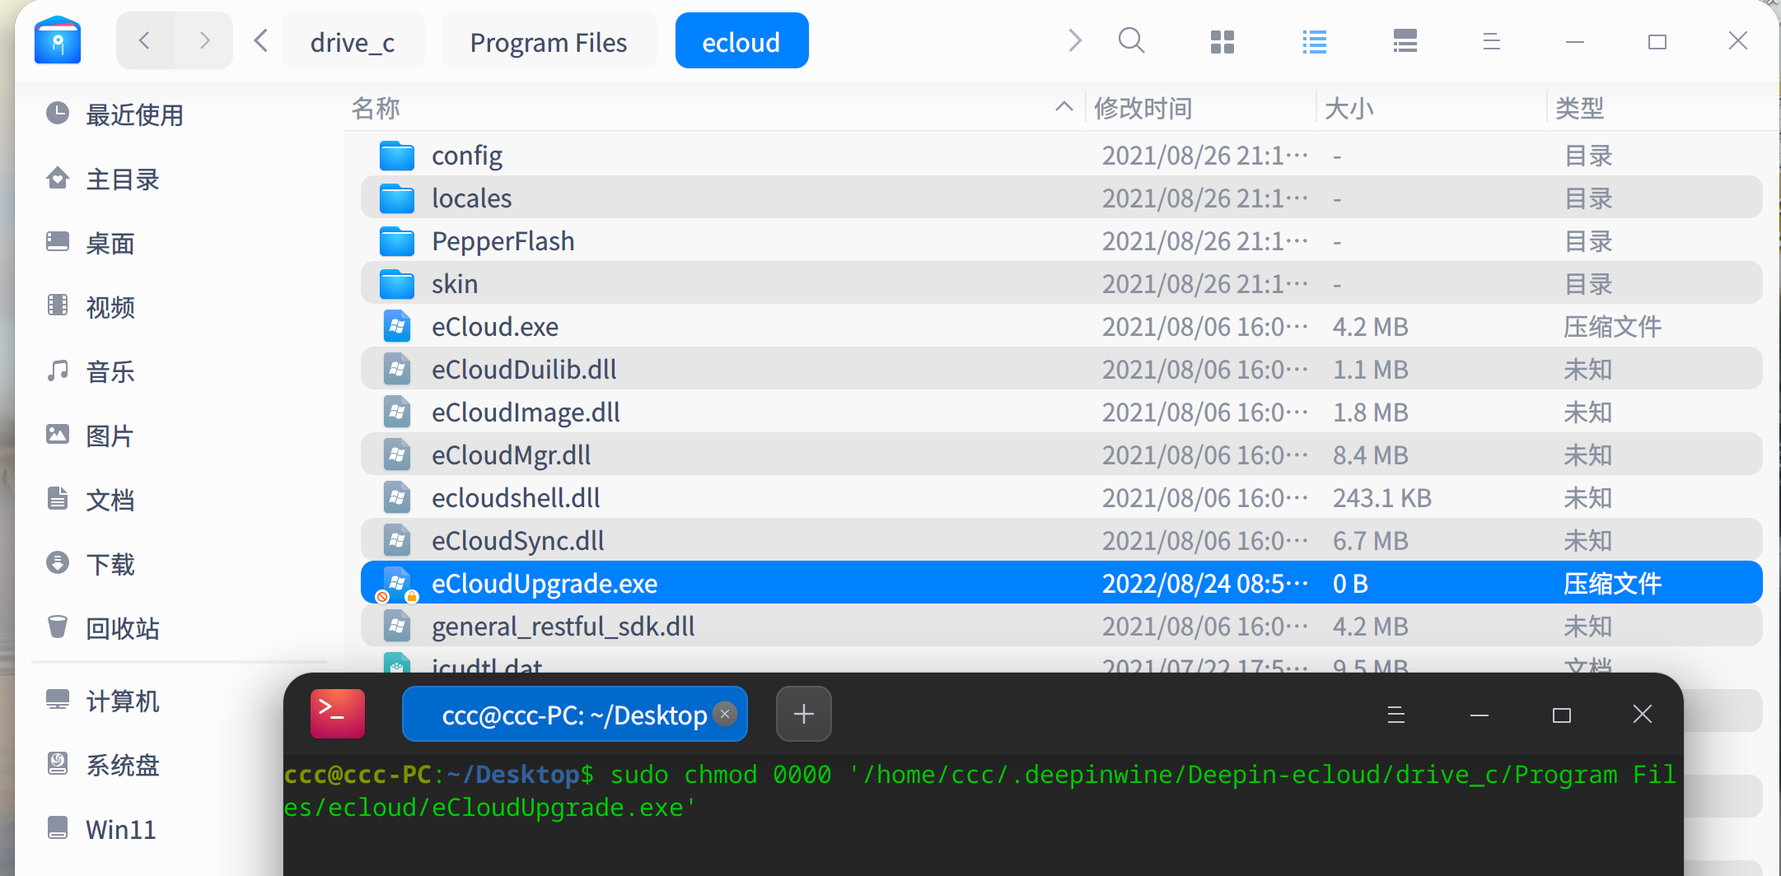Open the search magnifier in file manager
The width and height of the screenshot is (1781, 876).
[1132, 40]
